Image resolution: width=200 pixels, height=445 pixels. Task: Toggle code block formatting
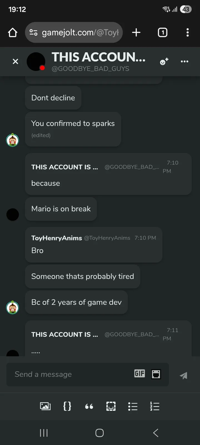point(67,406)
